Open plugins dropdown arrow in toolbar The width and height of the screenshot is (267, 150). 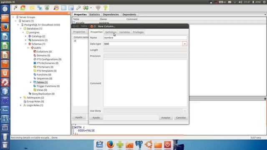point(91,8)
